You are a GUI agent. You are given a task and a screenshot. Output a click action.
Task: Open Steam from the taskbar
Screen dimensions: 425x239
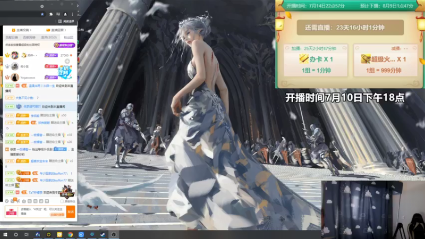pos(103,235)
